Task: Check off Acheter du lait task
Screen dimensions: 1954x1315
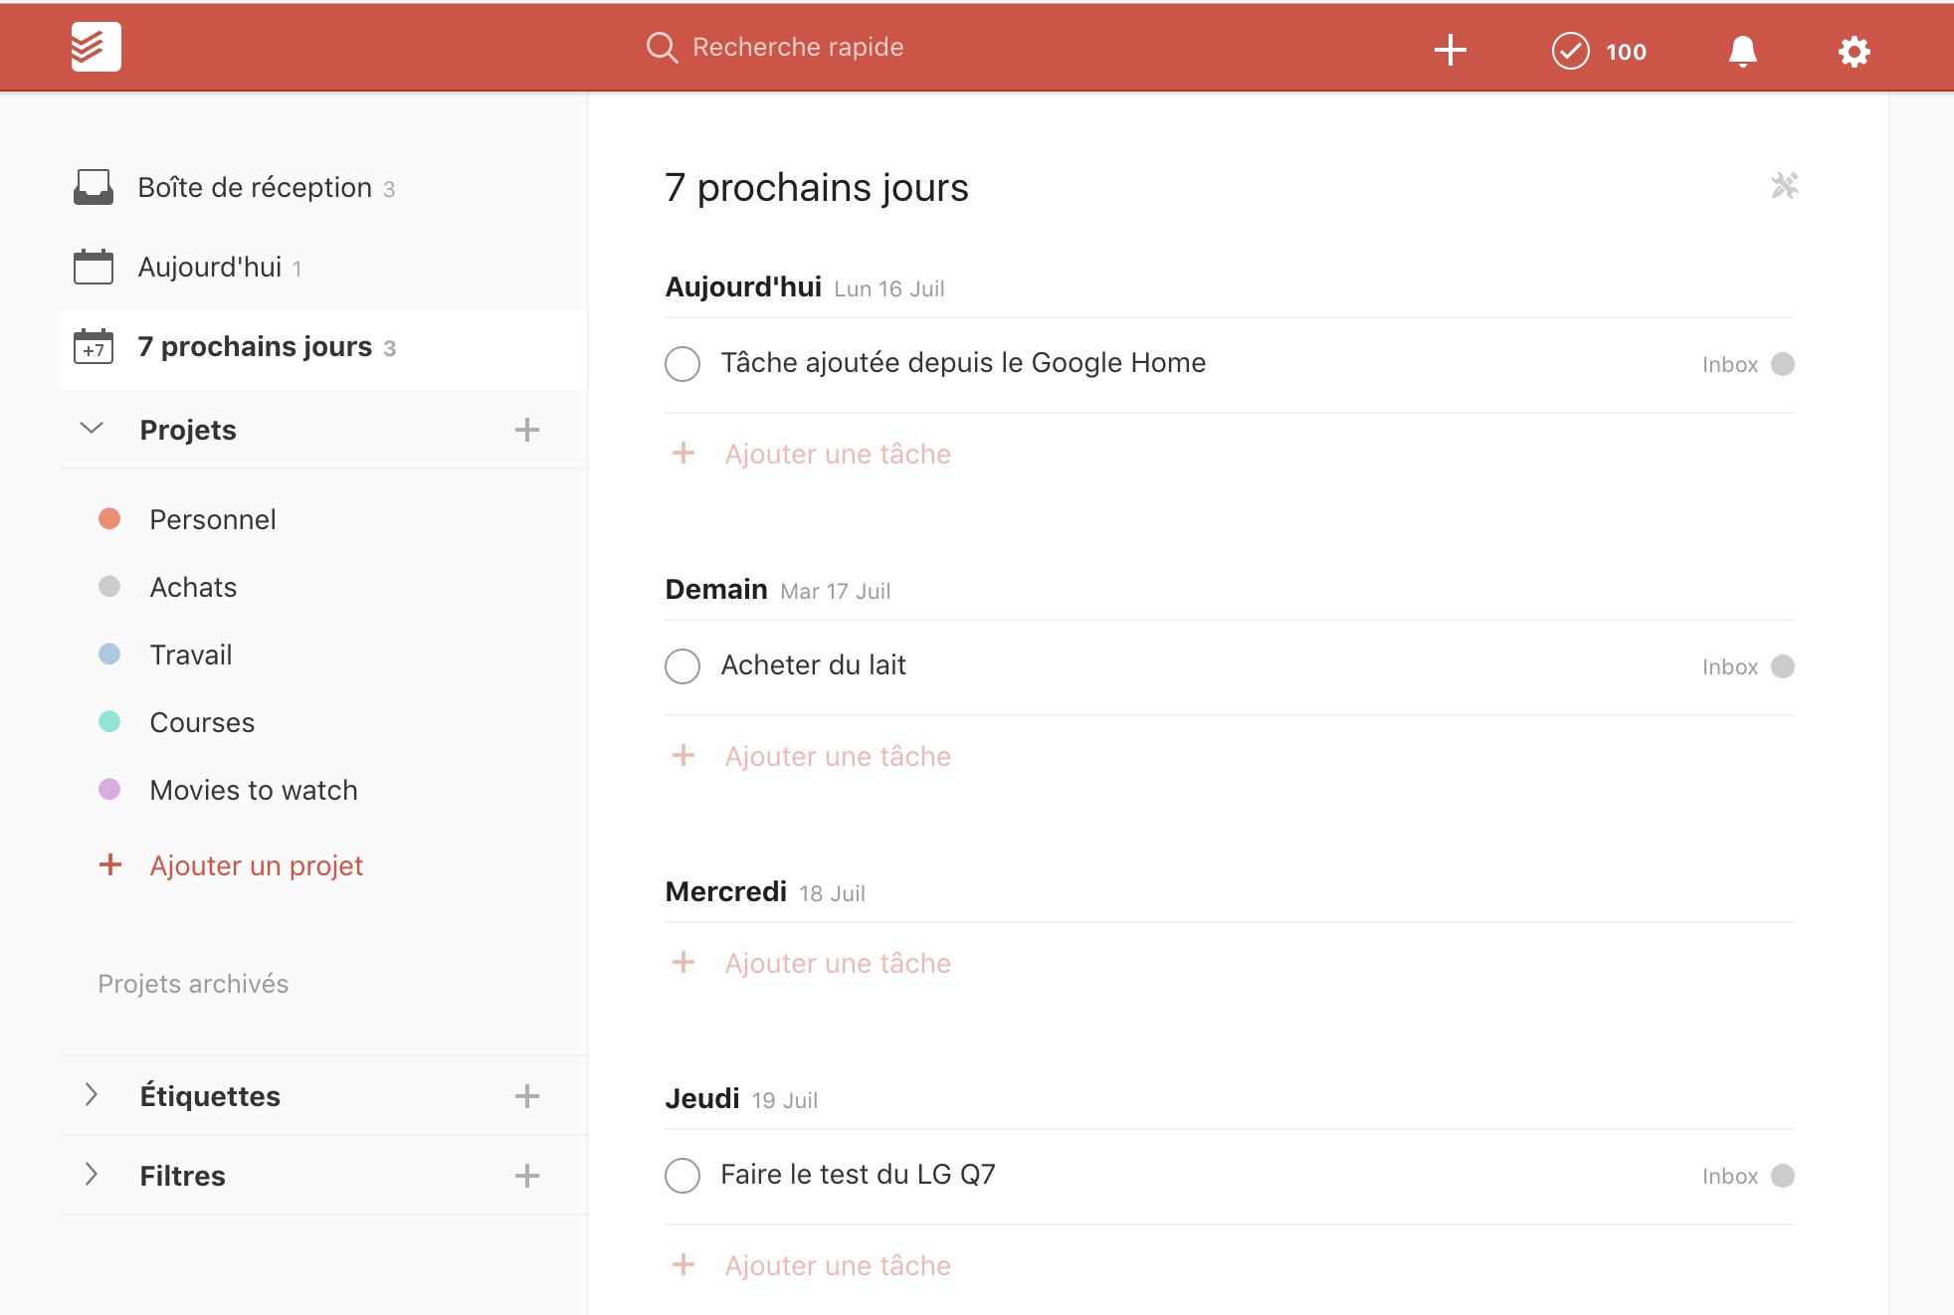Action: click(x=683, y=666)
